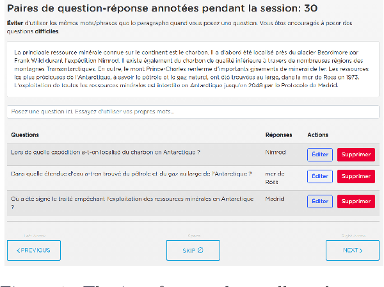This screenshot has width=384, height=287.
Task: Click the Réponses column header
Action: (x=278, y=135)
